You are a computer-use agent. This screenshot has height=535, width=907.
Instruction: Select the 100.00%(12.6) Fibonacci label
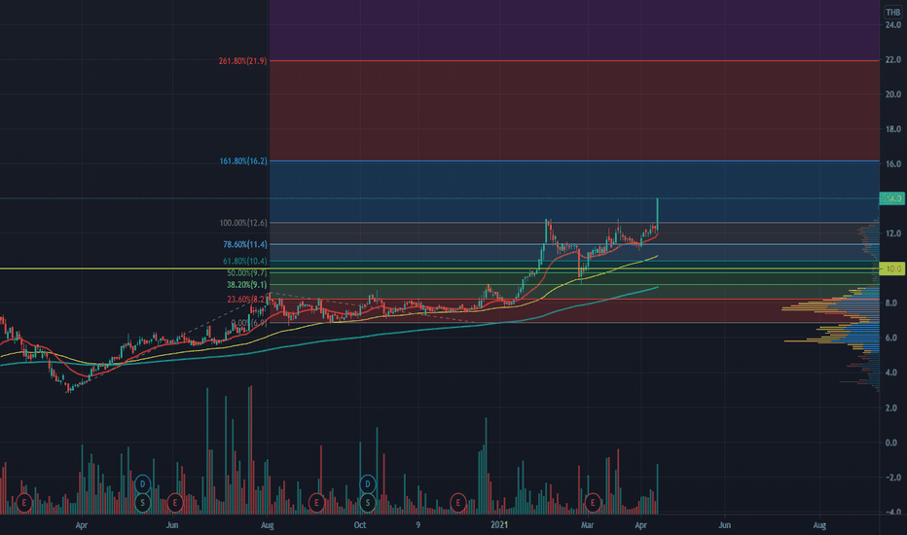[243, 223]
